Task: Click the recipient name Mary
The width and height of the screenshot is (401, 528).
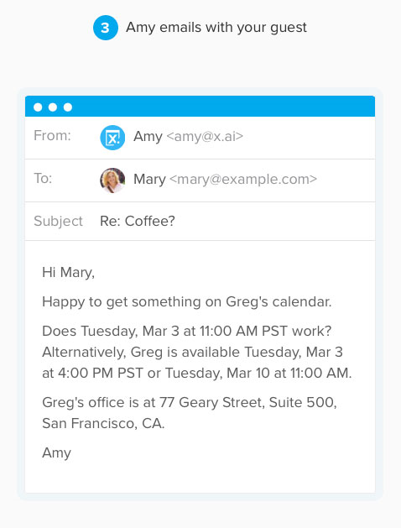Action: tap(149, 179)
